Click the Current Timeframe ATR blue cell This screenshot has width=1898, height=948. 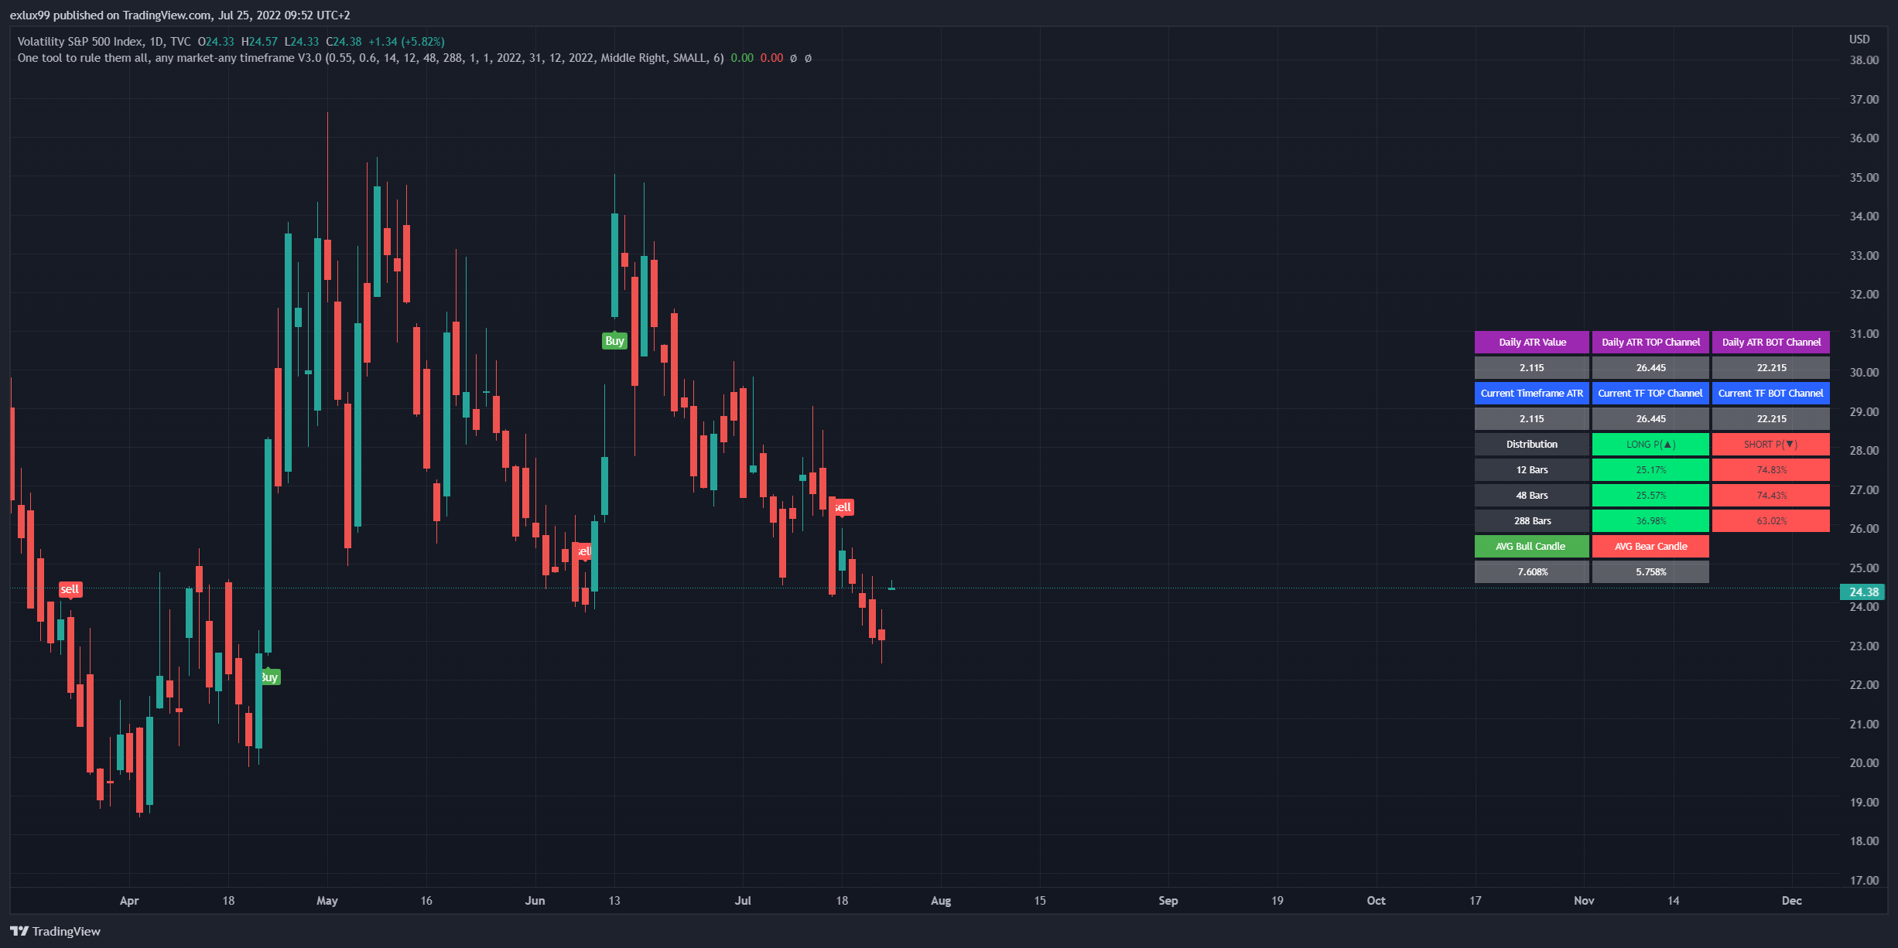pyautogui.click(x=1531, y=393)
